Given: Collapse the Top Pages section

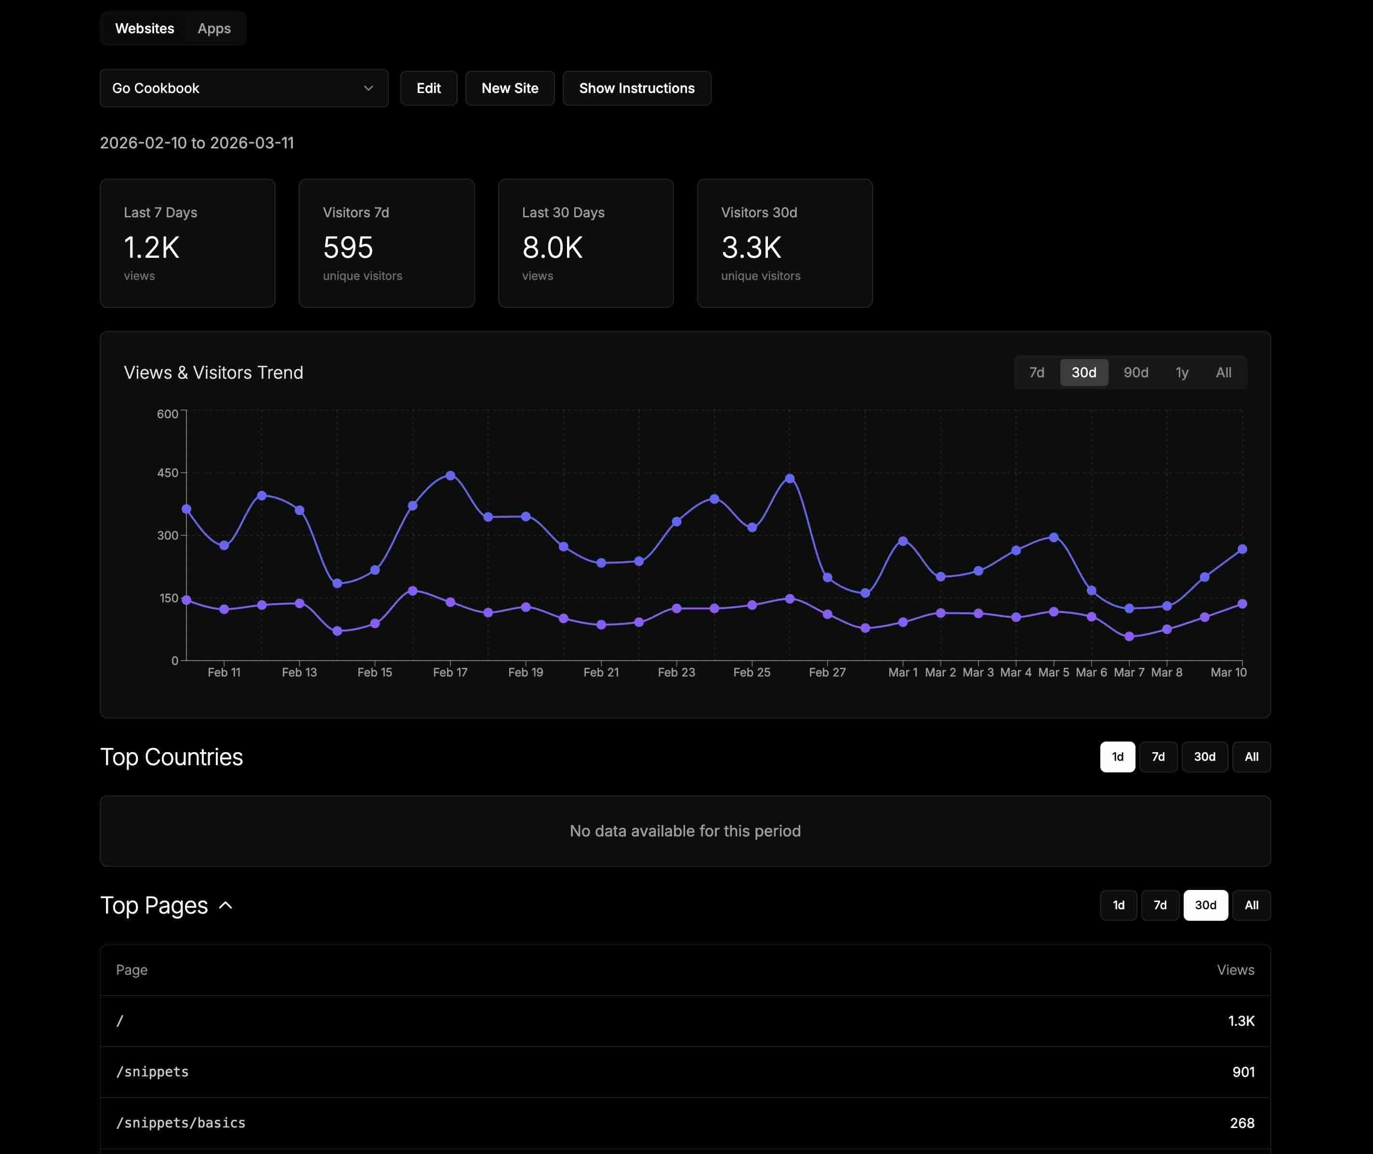Looking at the screenshot, I should point(225,905).
